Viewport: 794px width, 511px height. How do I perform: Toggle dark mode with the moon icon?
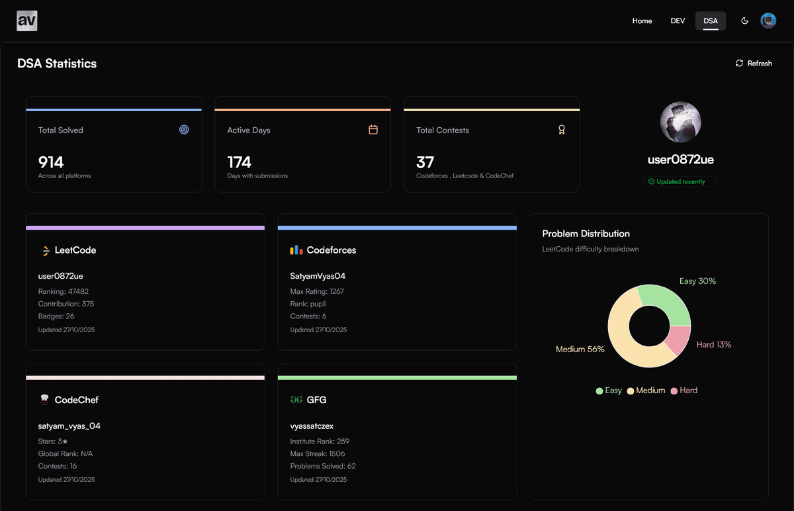pos(745,21)
